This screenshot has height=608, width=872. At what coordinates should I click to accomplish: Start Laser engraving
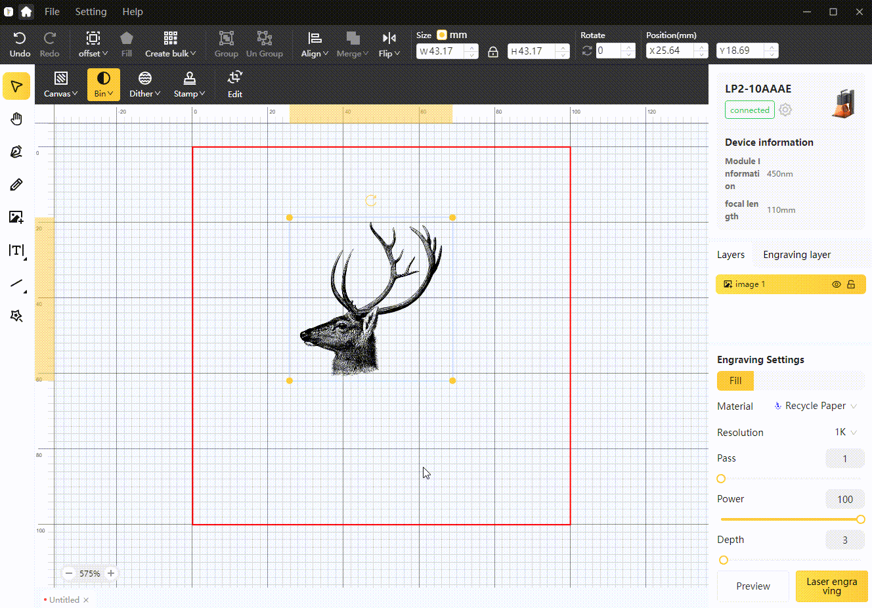coord(831,586)
